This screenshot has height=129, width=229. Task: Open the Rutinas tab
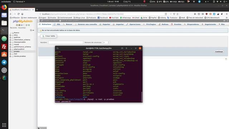click(164, 24)
